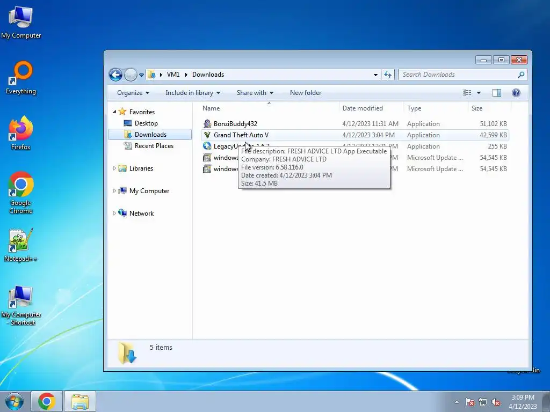Select Network in the navigation pane
550x412 pixels.
[x=141, y=214]
